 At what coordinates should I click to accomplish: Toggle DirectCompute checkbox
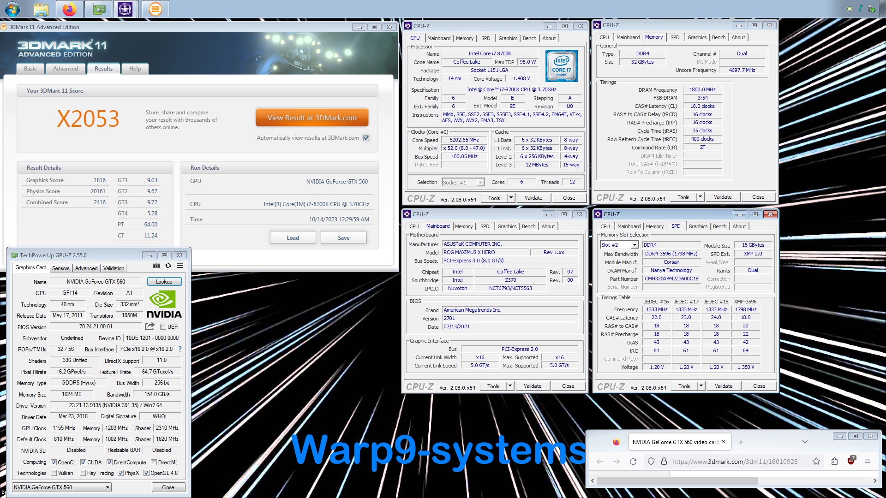tap(109, 462)
